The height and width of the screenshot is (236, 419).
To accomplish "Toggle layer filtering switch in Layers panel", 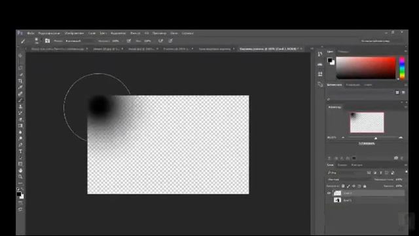I will (x=406, y=172).
